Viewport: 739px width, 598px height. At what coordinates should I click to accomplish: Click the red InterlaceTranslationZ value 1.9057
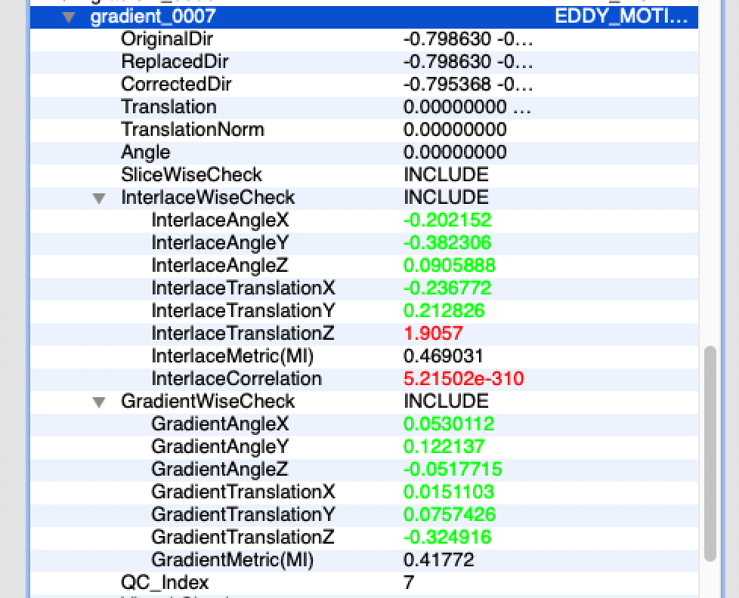pyautogui.click(x=433, y=333)
